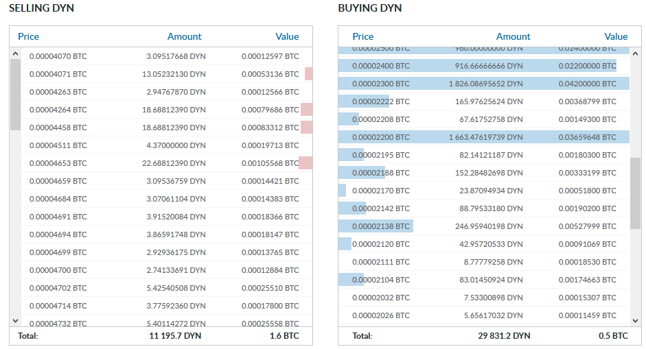Select sell amount 4.37000000 DYN
646x349 pixels.
point(176,145)
